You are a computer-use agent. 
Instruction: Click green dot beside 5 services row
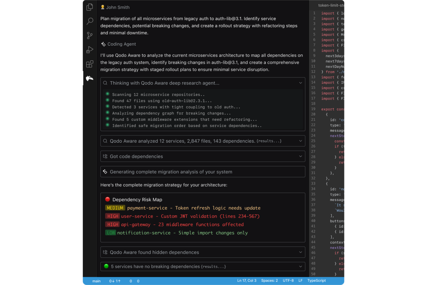(x=106, y=266)
